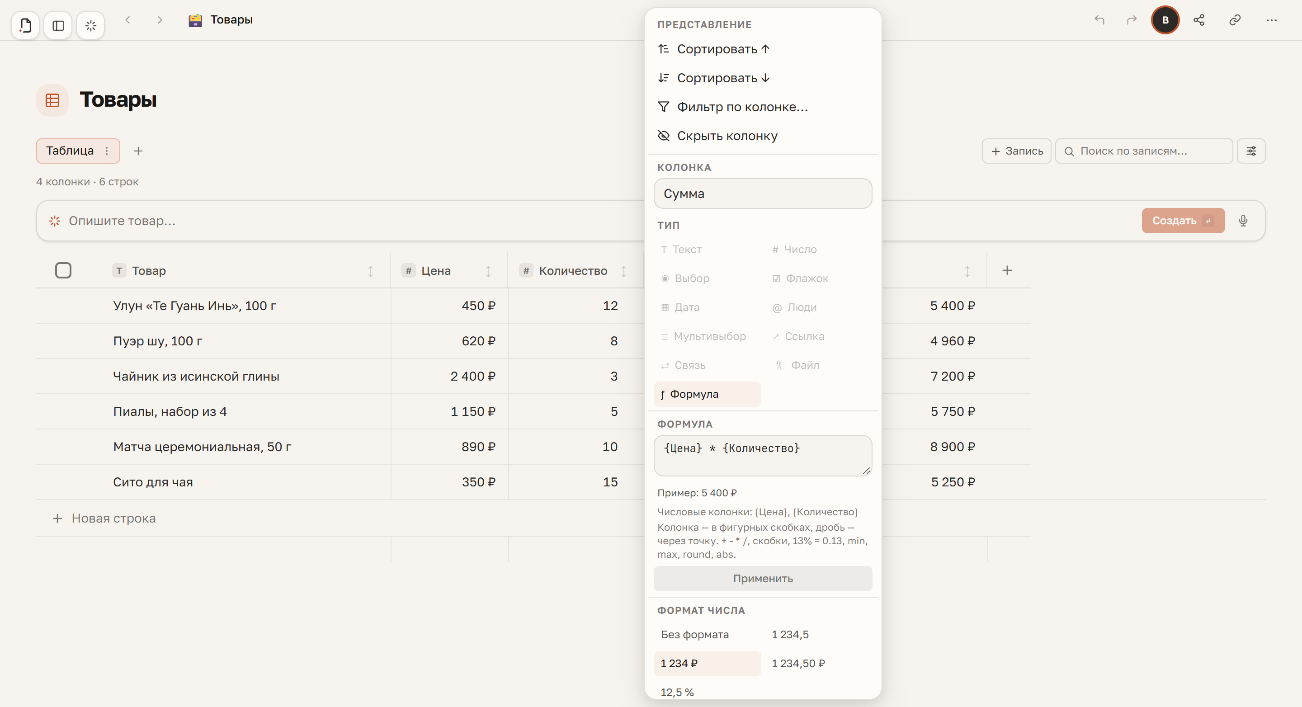Select the Формула column type
The height and width of the screenshot is (707, 1302).
click(x=707, y=394)
